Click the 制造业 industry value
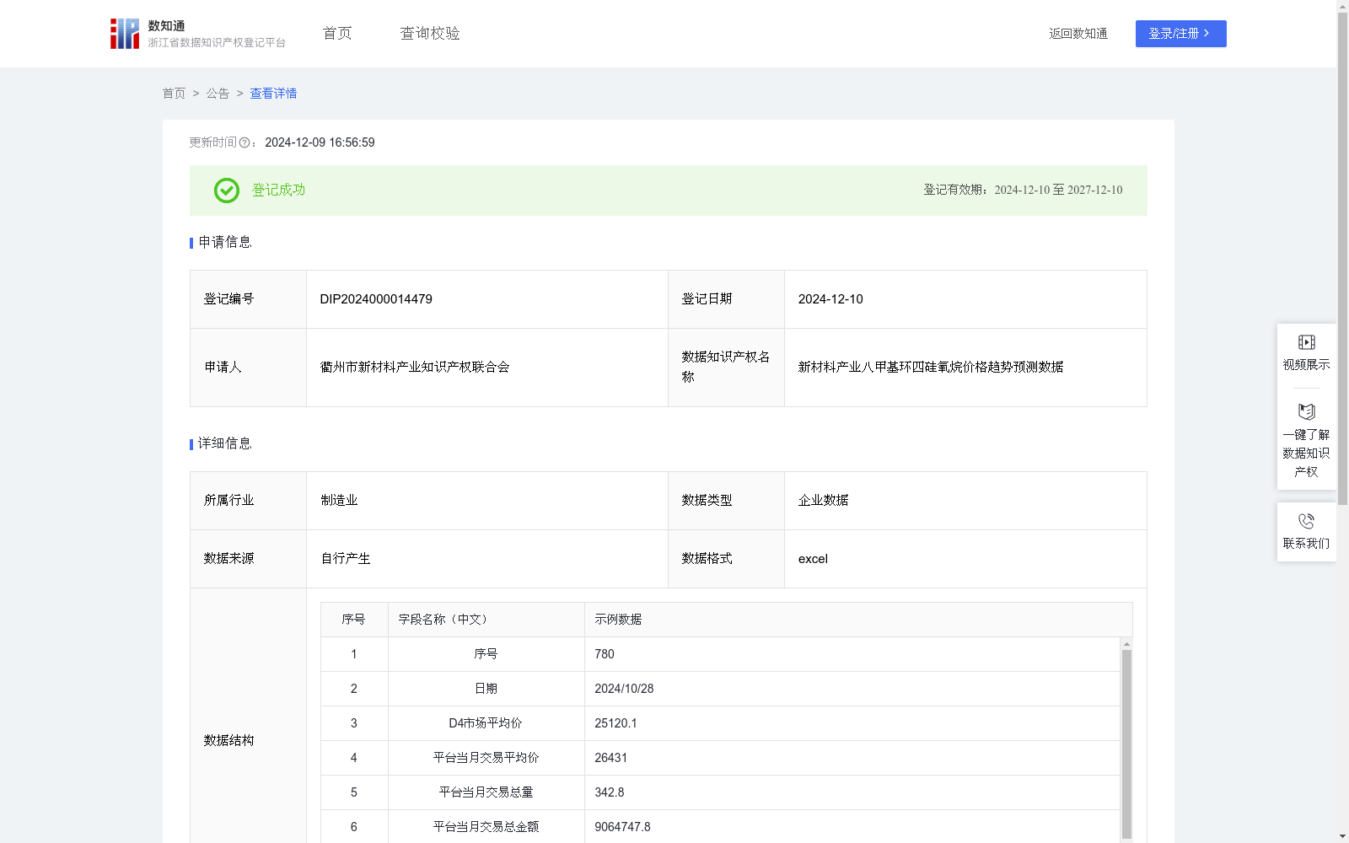The width and height of the screenshot is (1349, 843). click(339, 501)
